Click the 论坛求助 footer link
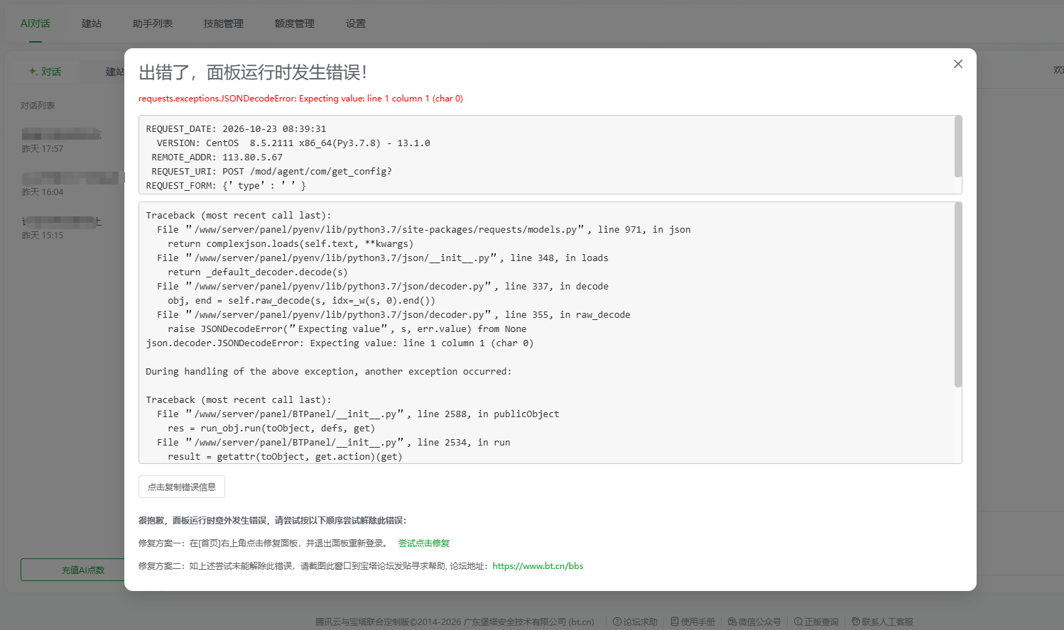Image resolution: width=1064 pixels, height=630 pixels. (635, 621)
